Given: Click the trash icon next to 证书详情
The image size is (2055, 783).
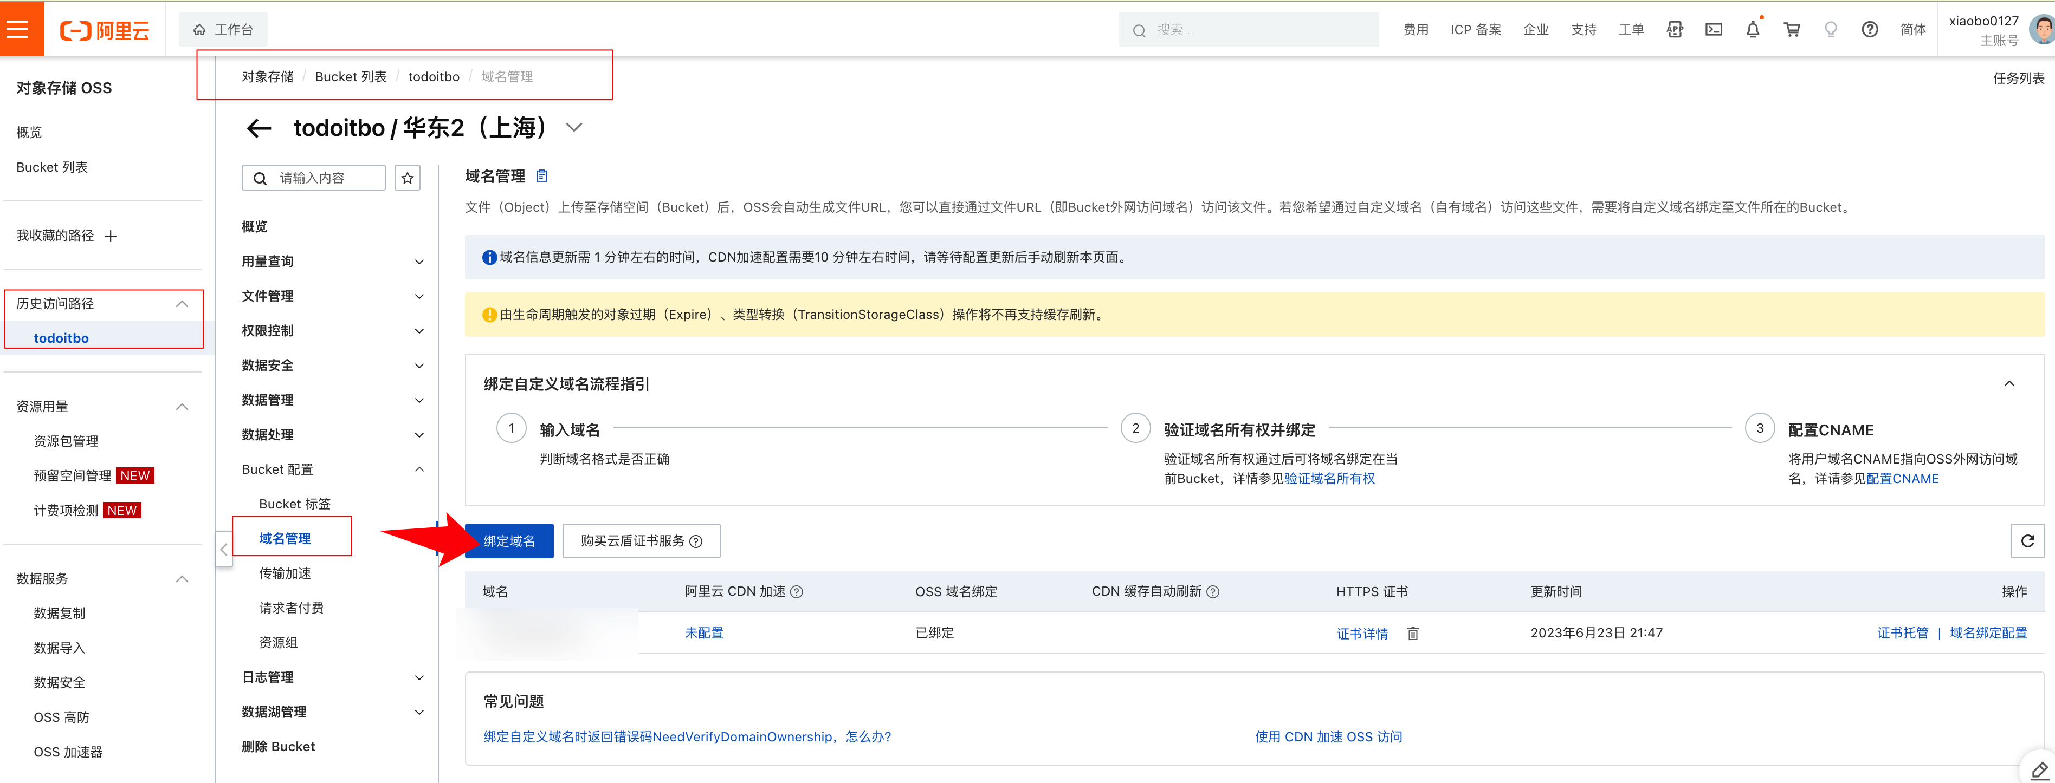Looking at the screenshot, I should (1413, 634).
